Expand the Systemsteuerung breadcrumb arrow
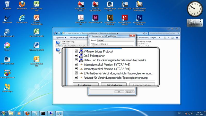This screenshot has height=116, width=206. pos(81,33)
